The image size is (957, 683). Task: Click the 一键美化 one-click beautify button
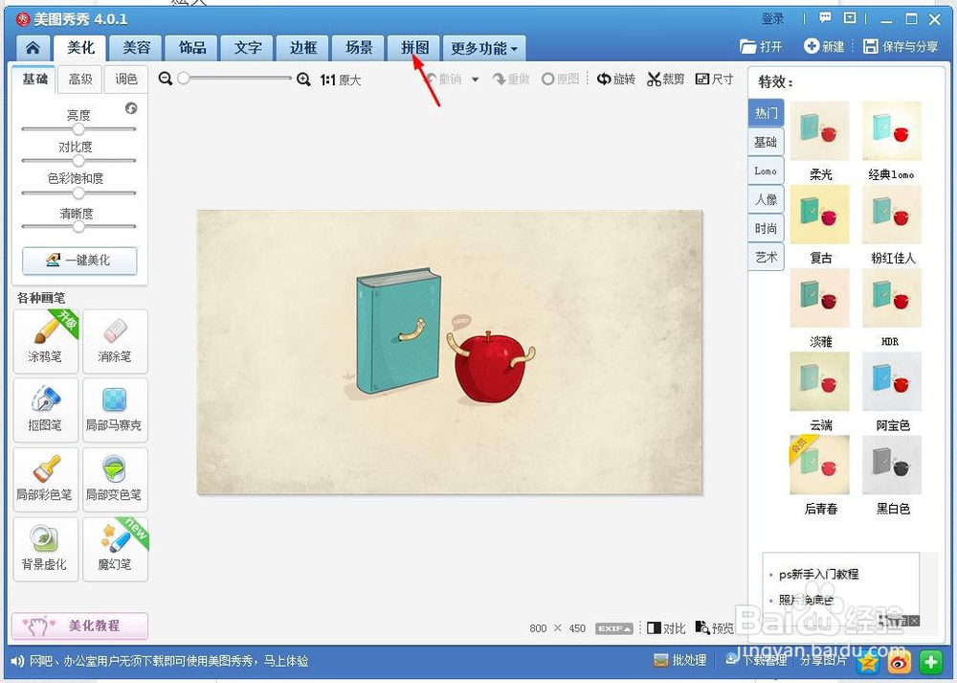coord(79,261)
